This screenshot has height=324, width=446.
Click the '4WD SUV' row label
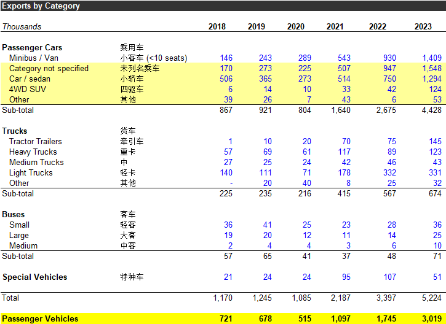[x=27, y=90]
